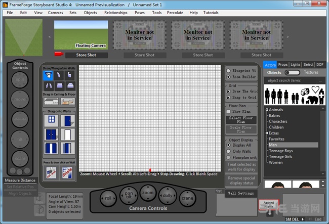Click the object search terms field
Image resolution: width=329 pixels, height=224 pixels.
coord(291,81)
